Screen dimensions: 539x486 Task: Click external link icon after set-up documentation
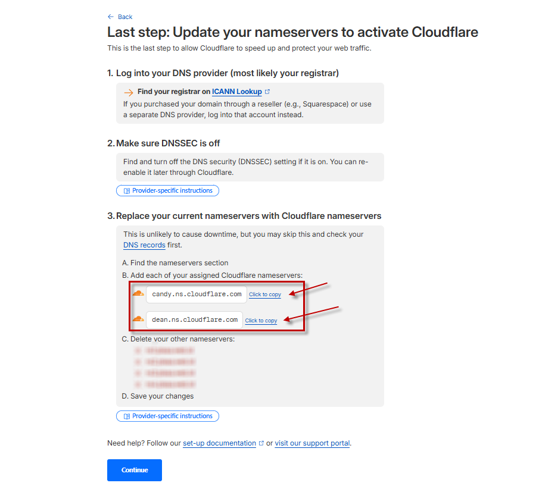tap(261, 443)
